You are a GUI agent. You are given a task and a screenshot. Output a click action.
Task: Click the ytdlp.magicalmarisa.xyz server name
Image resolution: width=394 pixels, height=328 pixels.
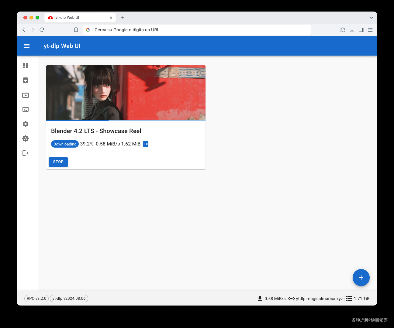coord(320,299)
